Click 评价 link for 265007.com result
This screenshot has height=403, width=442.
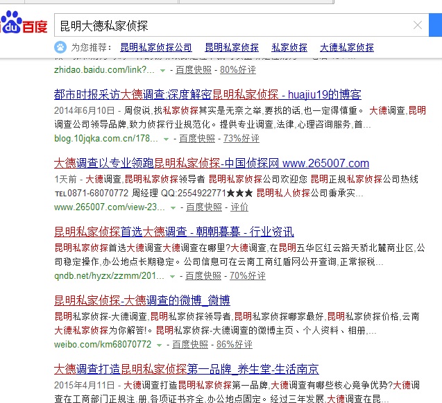tap(239, 207)
